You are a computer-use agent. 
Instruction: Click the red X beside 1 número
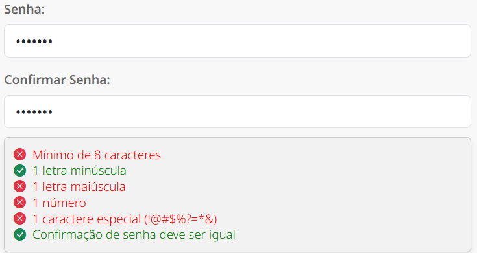coord(19,203)
